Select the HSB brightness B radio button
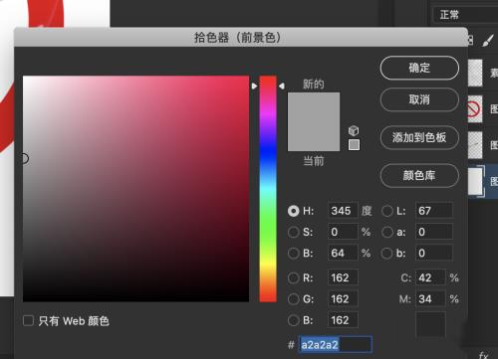 coord(294,254)
